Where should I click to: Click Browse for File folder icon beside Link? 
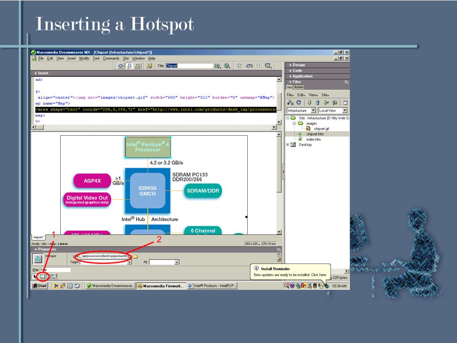[x=136, y=257]
